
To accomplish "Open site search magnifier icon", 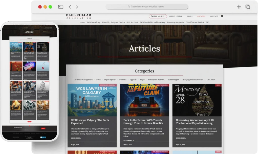I will tap(222, 16).
